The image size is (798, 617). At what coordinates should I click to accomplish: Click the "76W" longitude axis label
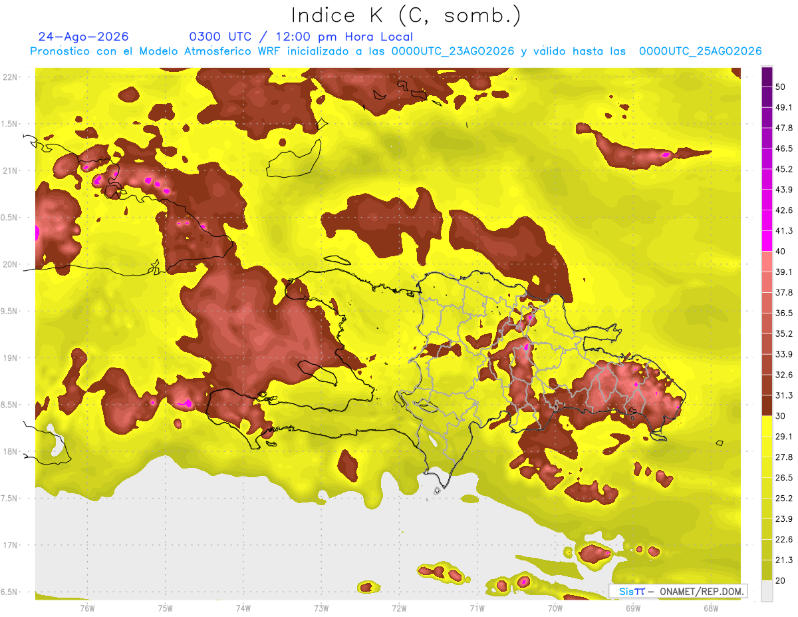(x=87, y=608)
